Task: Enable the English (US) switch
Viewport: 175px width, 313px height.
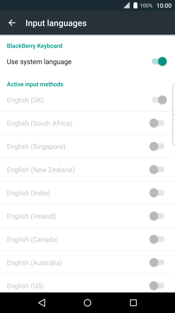Action: pyautogui.click(x=157, y=286)
